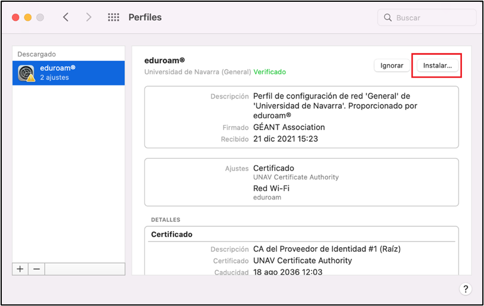Open help with the question mark button
The image size is (484, 306).
[x=466, y=289]
